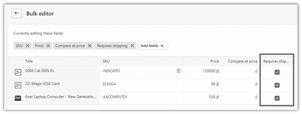Click the back arrow button

(x=17, y=13)
